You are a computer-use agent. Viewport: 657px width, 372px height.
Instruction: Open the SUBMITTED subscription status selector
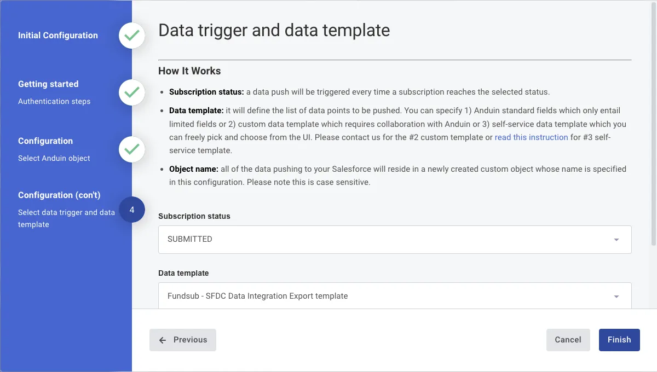[395, 240]
